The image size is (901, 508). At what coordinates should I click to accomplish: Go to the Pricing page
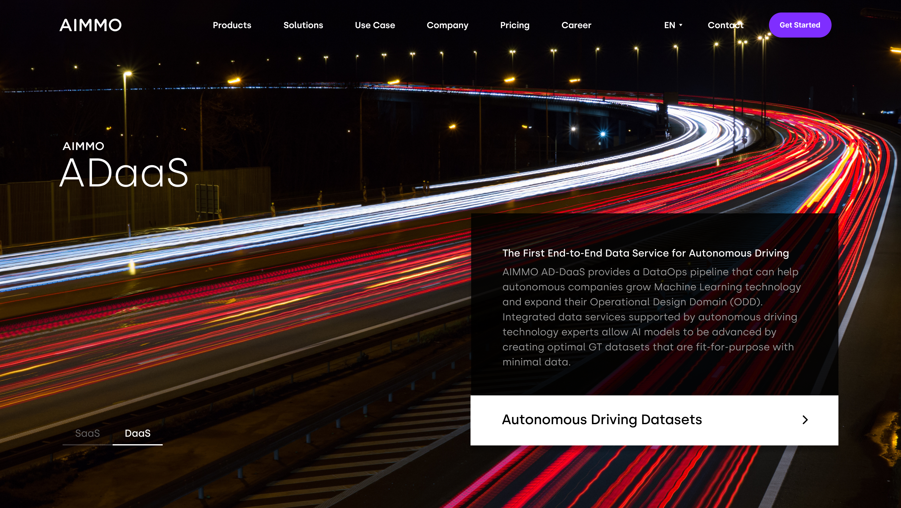515,25
